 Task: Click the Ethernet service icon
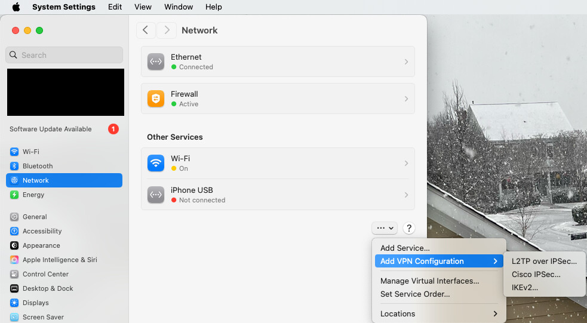tap(156, 61)
